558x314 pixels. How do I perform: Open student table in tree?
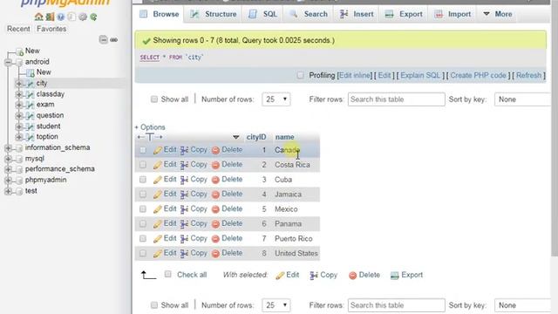(x=49, y=126)
